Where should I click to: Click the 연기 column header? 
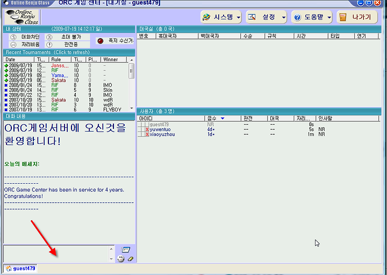(367, 36)
